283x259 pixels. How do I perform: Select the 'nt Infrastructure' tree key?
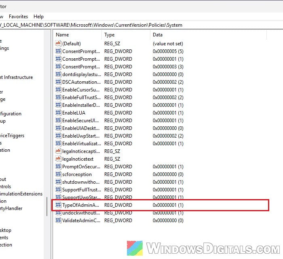(17, 77)
